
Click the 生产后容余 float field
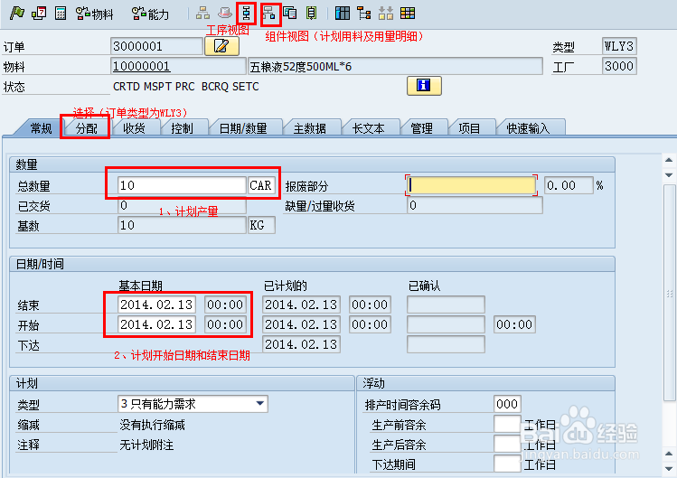pos(507,444)
